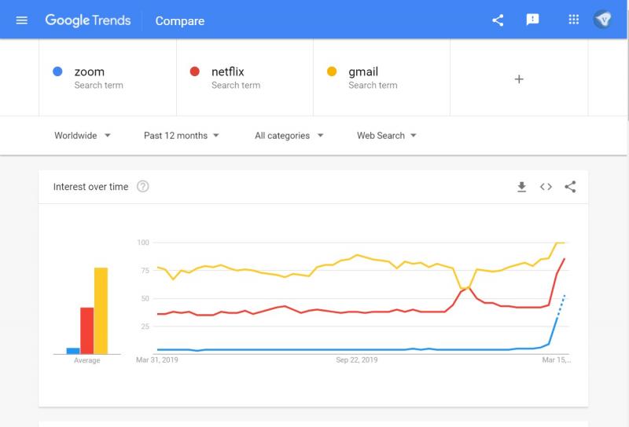Open the hamburger main menu
The height and width of the screenshot is (427, 629).
21,20
